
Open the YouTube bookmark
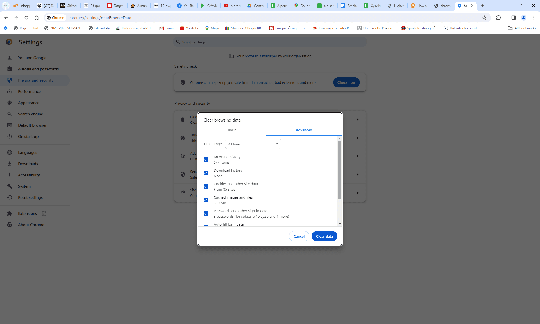click(x=190, y=28)
